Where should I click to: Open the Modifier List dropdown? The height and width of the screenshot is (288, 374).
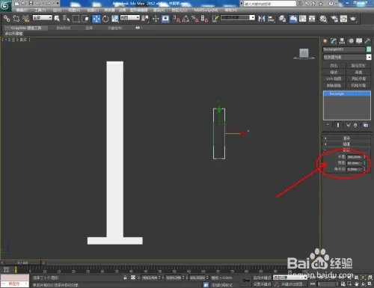[x=347, y=57]
